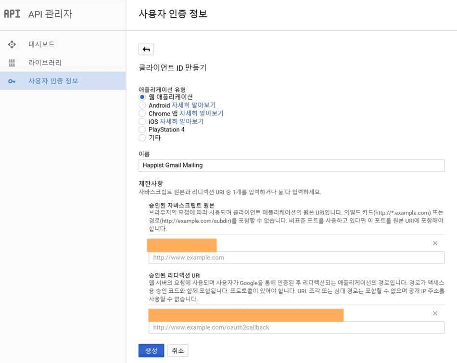Screen dimensions: 457x363
Task: Choose the Android application type
Action: (142, 105)
